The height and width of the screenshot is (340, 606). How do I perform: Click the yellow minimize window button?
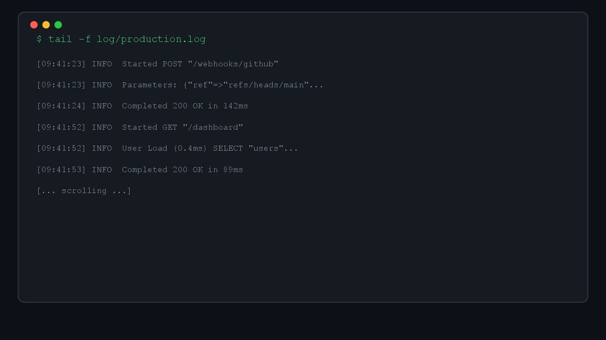(x=46, y=25)
